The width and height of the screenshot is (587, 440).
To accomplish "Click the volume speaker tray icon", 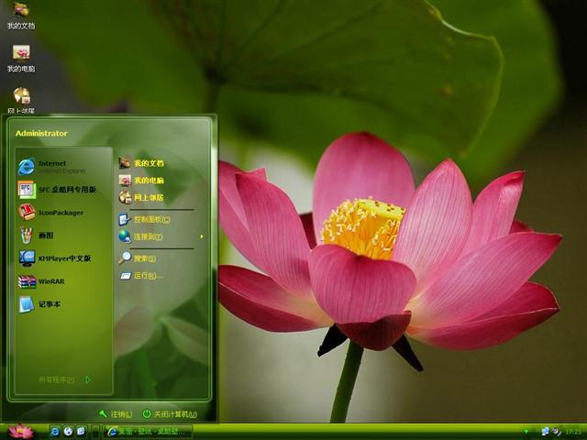I will point(557,432).
